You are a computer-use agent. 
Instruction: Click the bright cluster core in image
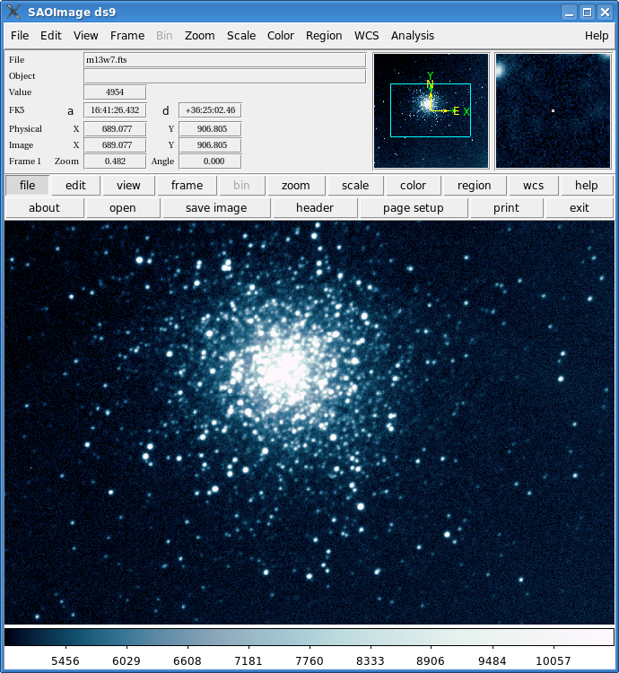285,366
